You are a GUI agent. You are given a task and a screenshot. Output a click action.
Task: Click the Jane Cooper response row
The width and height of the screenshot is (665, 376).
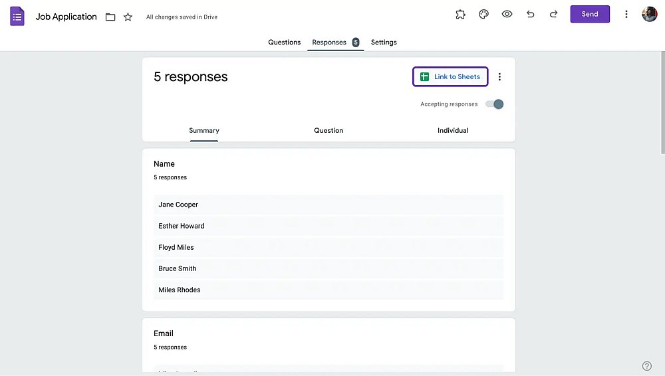[329, 205]
